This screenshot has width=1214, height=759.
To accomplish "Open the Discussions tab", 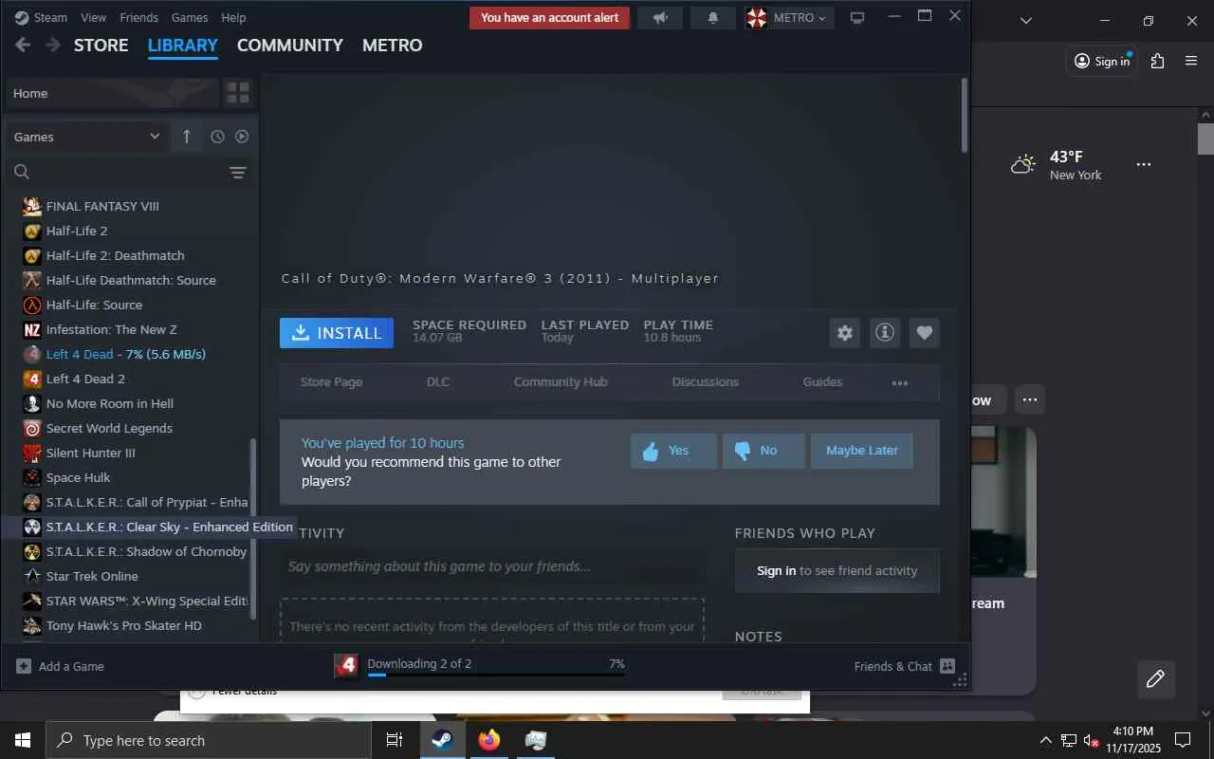I will coord(705,382).
